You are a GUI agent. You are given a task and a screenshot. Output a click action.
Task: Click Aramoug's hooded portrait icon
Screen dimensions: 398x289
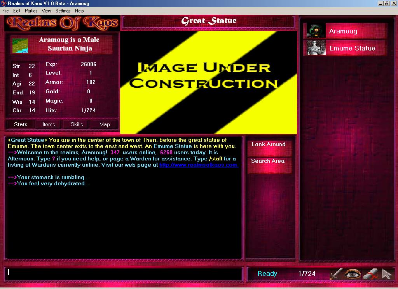coord(316,31)
